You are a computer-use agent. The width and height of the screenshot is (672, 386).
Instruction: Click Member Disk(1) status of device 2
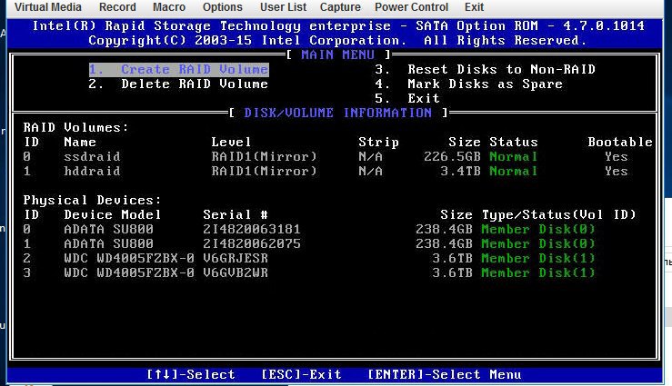[x=538, y=259]
